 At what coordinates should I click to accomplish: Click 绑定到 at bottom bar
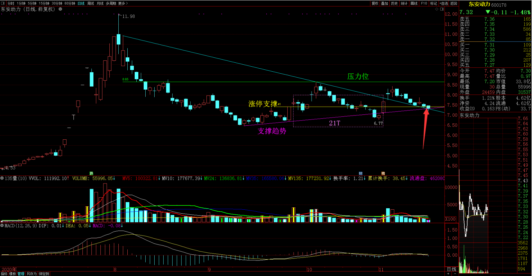coord(44,274)
